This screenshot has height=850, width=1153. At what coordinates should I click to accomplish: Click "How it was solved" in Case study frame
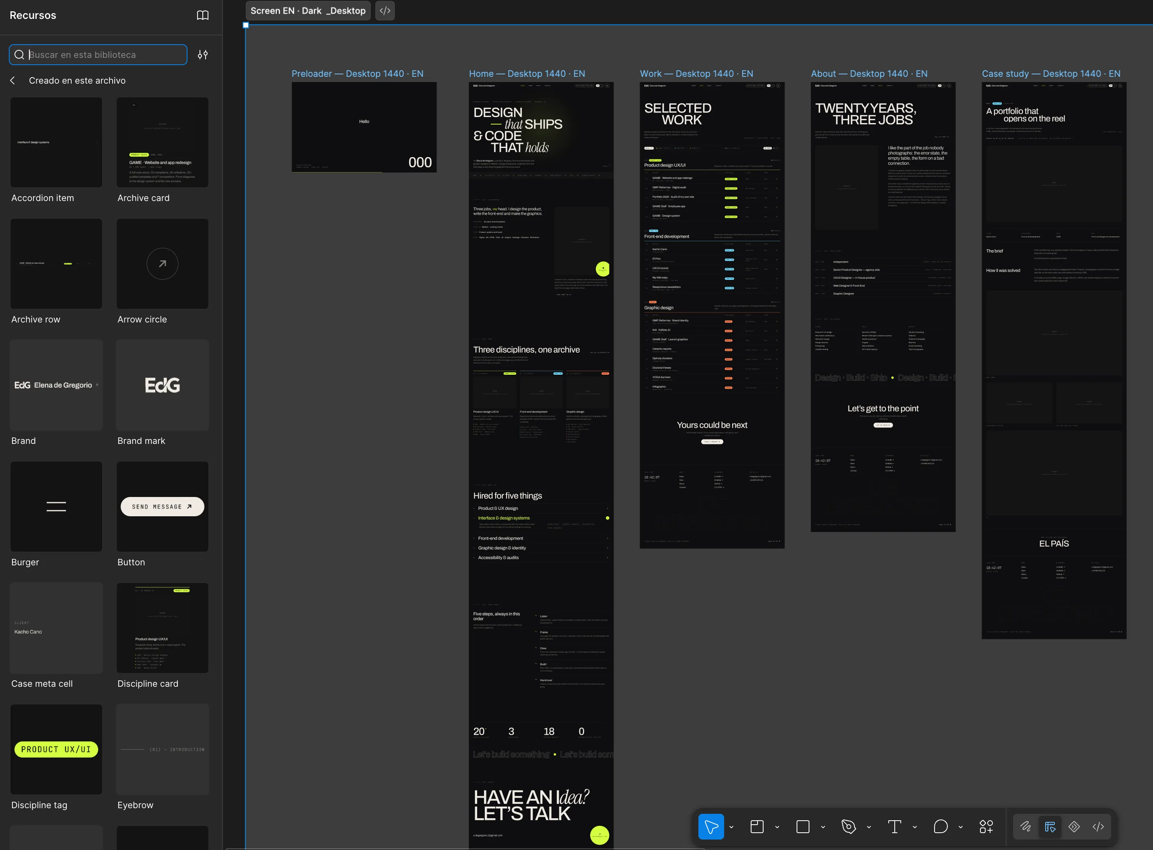(1003, 270)
